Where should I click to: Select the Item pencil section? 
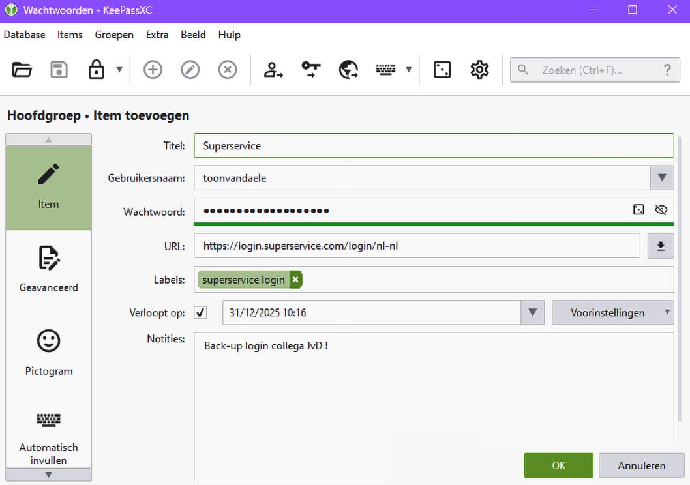coord(48,188)
